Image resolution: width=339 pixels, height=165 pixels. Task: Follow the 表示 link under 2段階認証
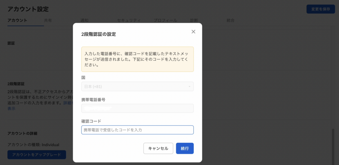point(12,109)
